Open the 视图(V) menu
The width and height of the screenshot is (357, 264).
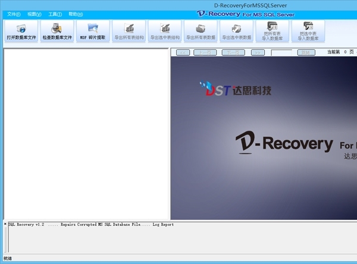pos(35,14)
